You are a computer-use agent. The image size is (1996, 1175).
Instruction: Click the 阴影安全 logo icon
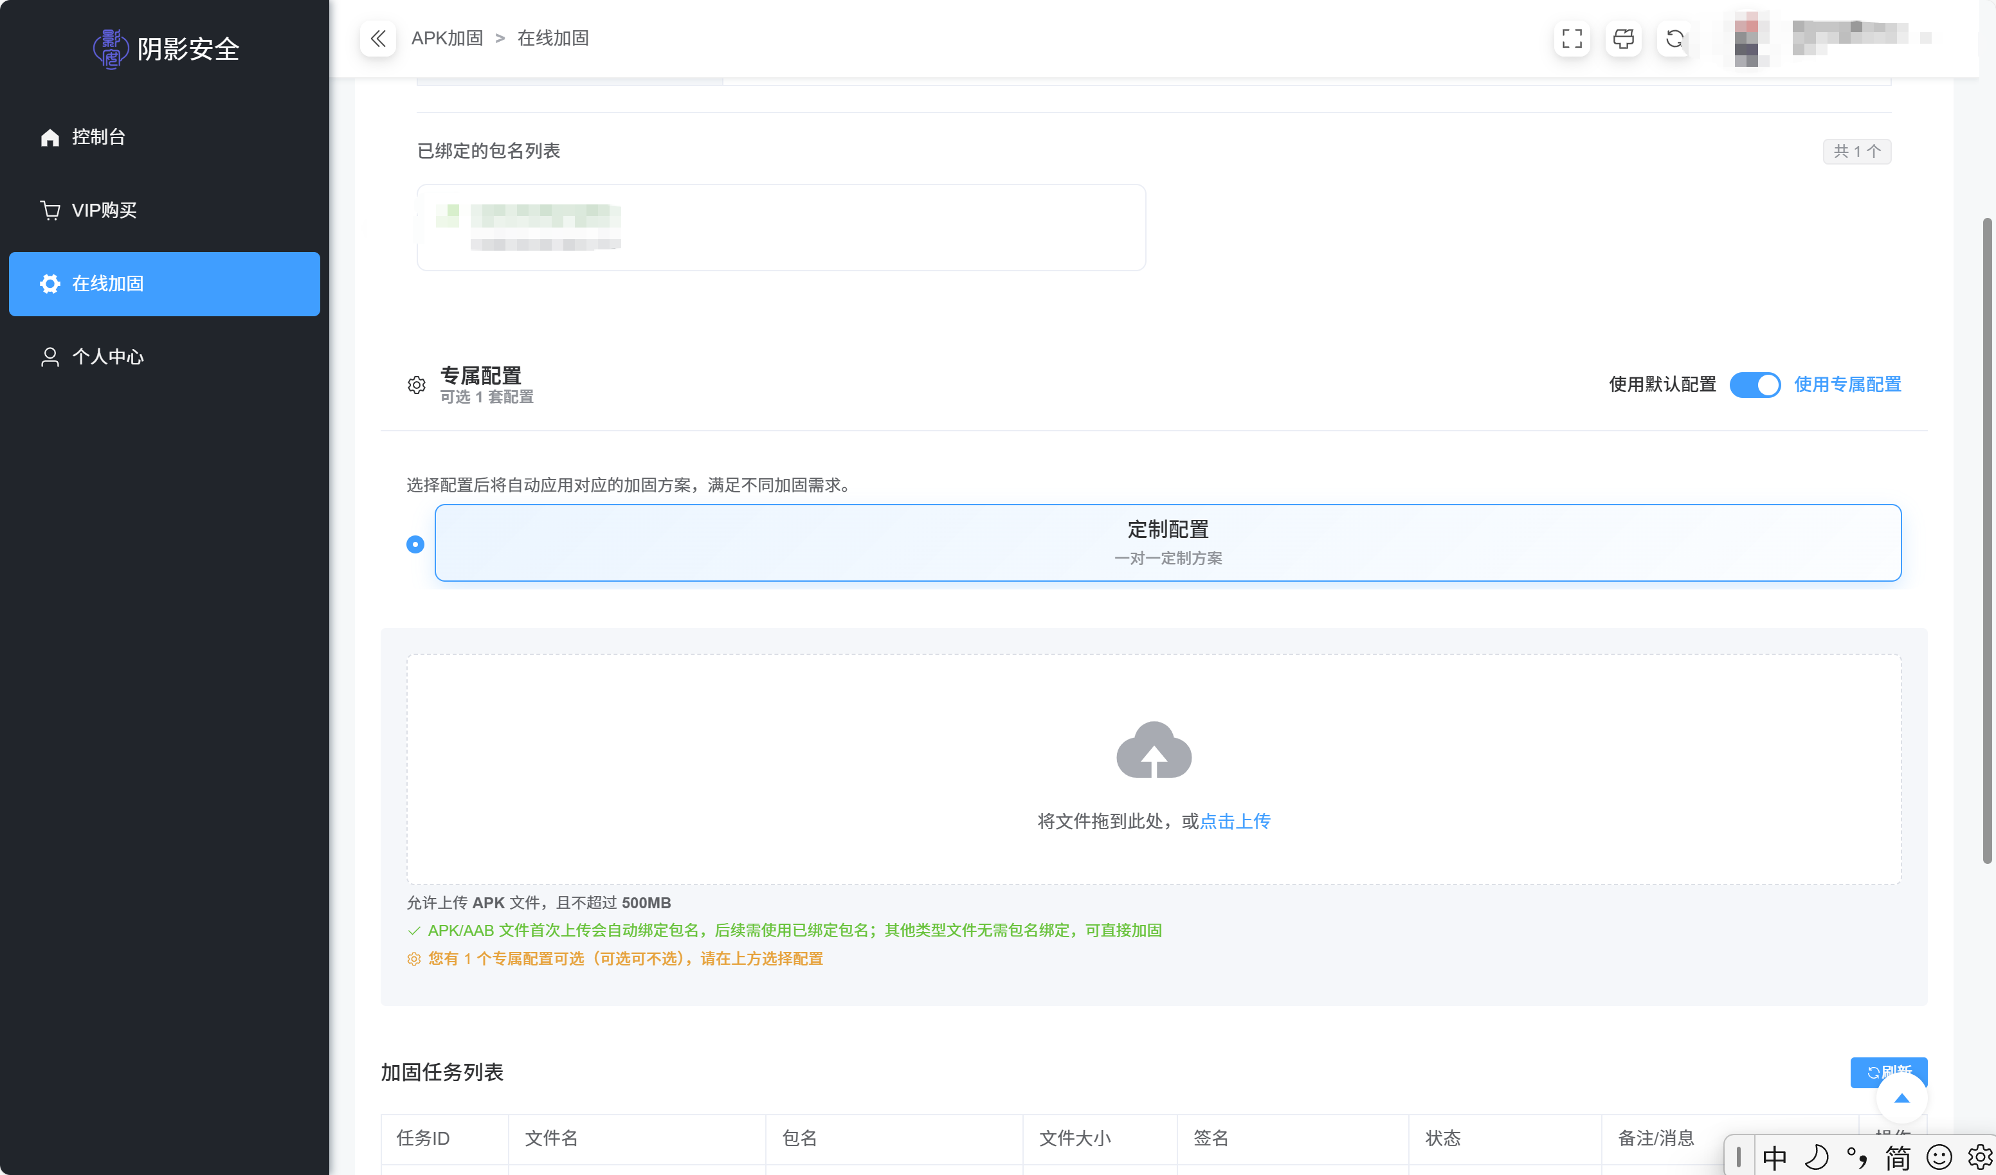110,48
